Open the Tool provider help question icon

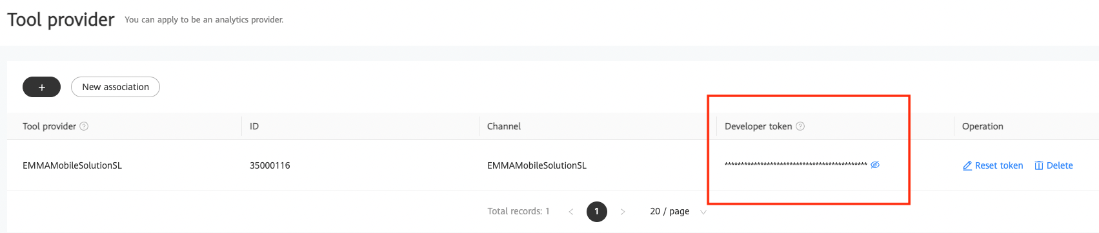84,126
